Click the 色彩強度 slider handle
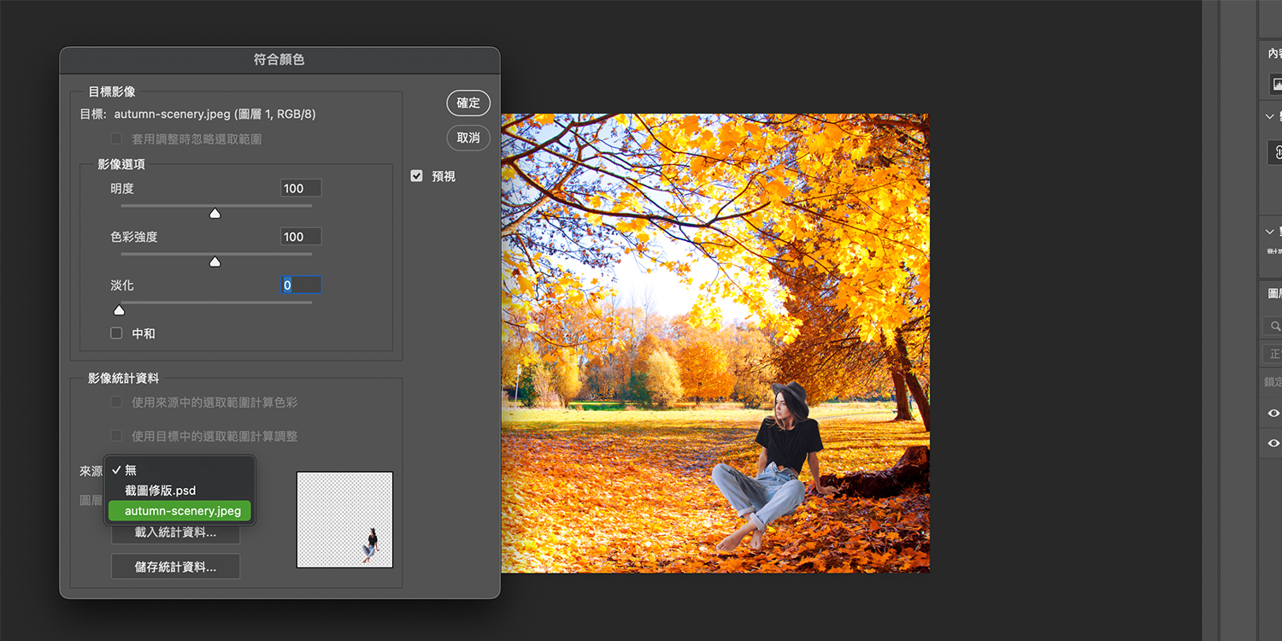This screenshot has height=641, width=1282. [215, 262]
